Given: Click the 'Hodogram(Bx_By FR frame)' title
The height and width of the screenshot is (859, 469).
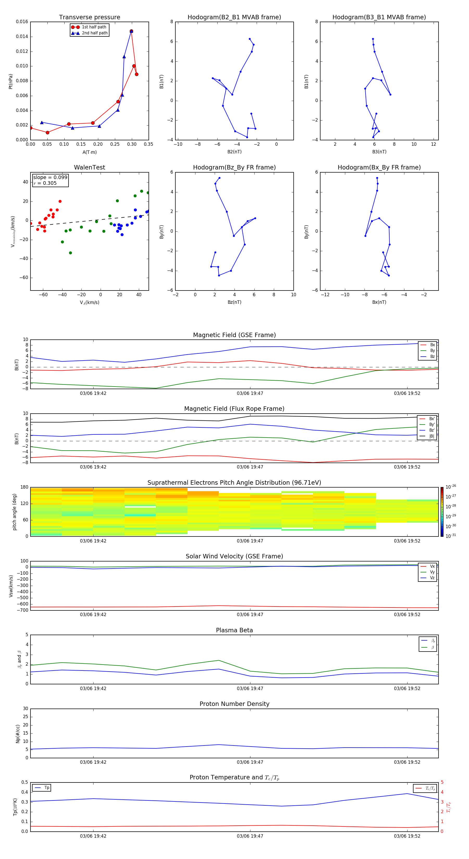Looking at the screenshot, I should tap(379, 167).
